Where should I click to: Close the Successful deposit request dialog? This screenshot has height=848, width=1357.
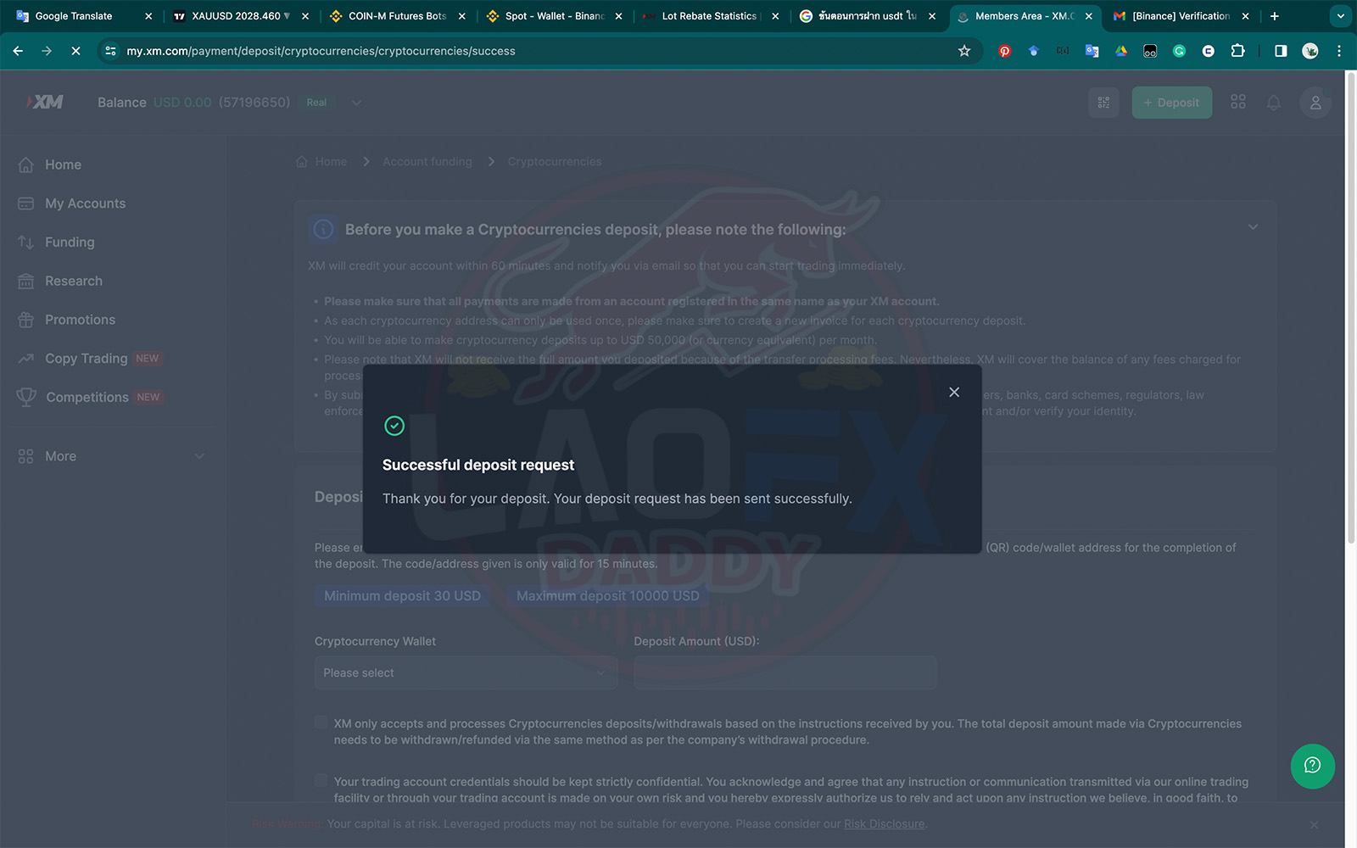click(954, 392)
